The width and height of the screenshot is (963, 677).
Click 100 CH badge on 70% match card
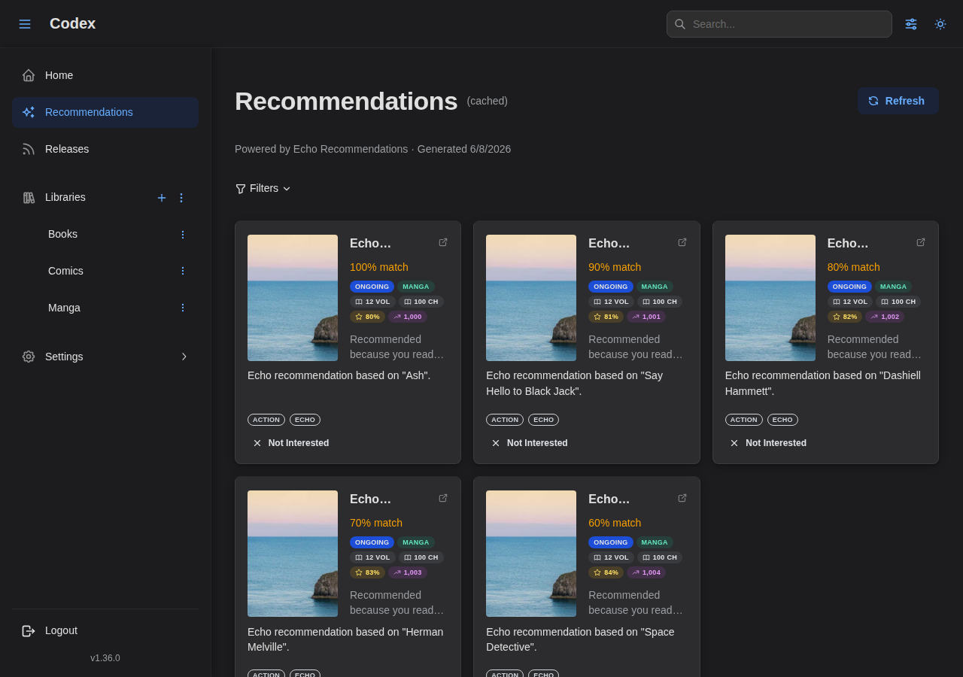pyautogui.click(x=421, y=557)
